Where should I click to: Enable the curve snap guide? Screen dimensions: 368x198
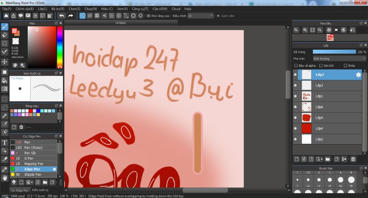[126, 16]
